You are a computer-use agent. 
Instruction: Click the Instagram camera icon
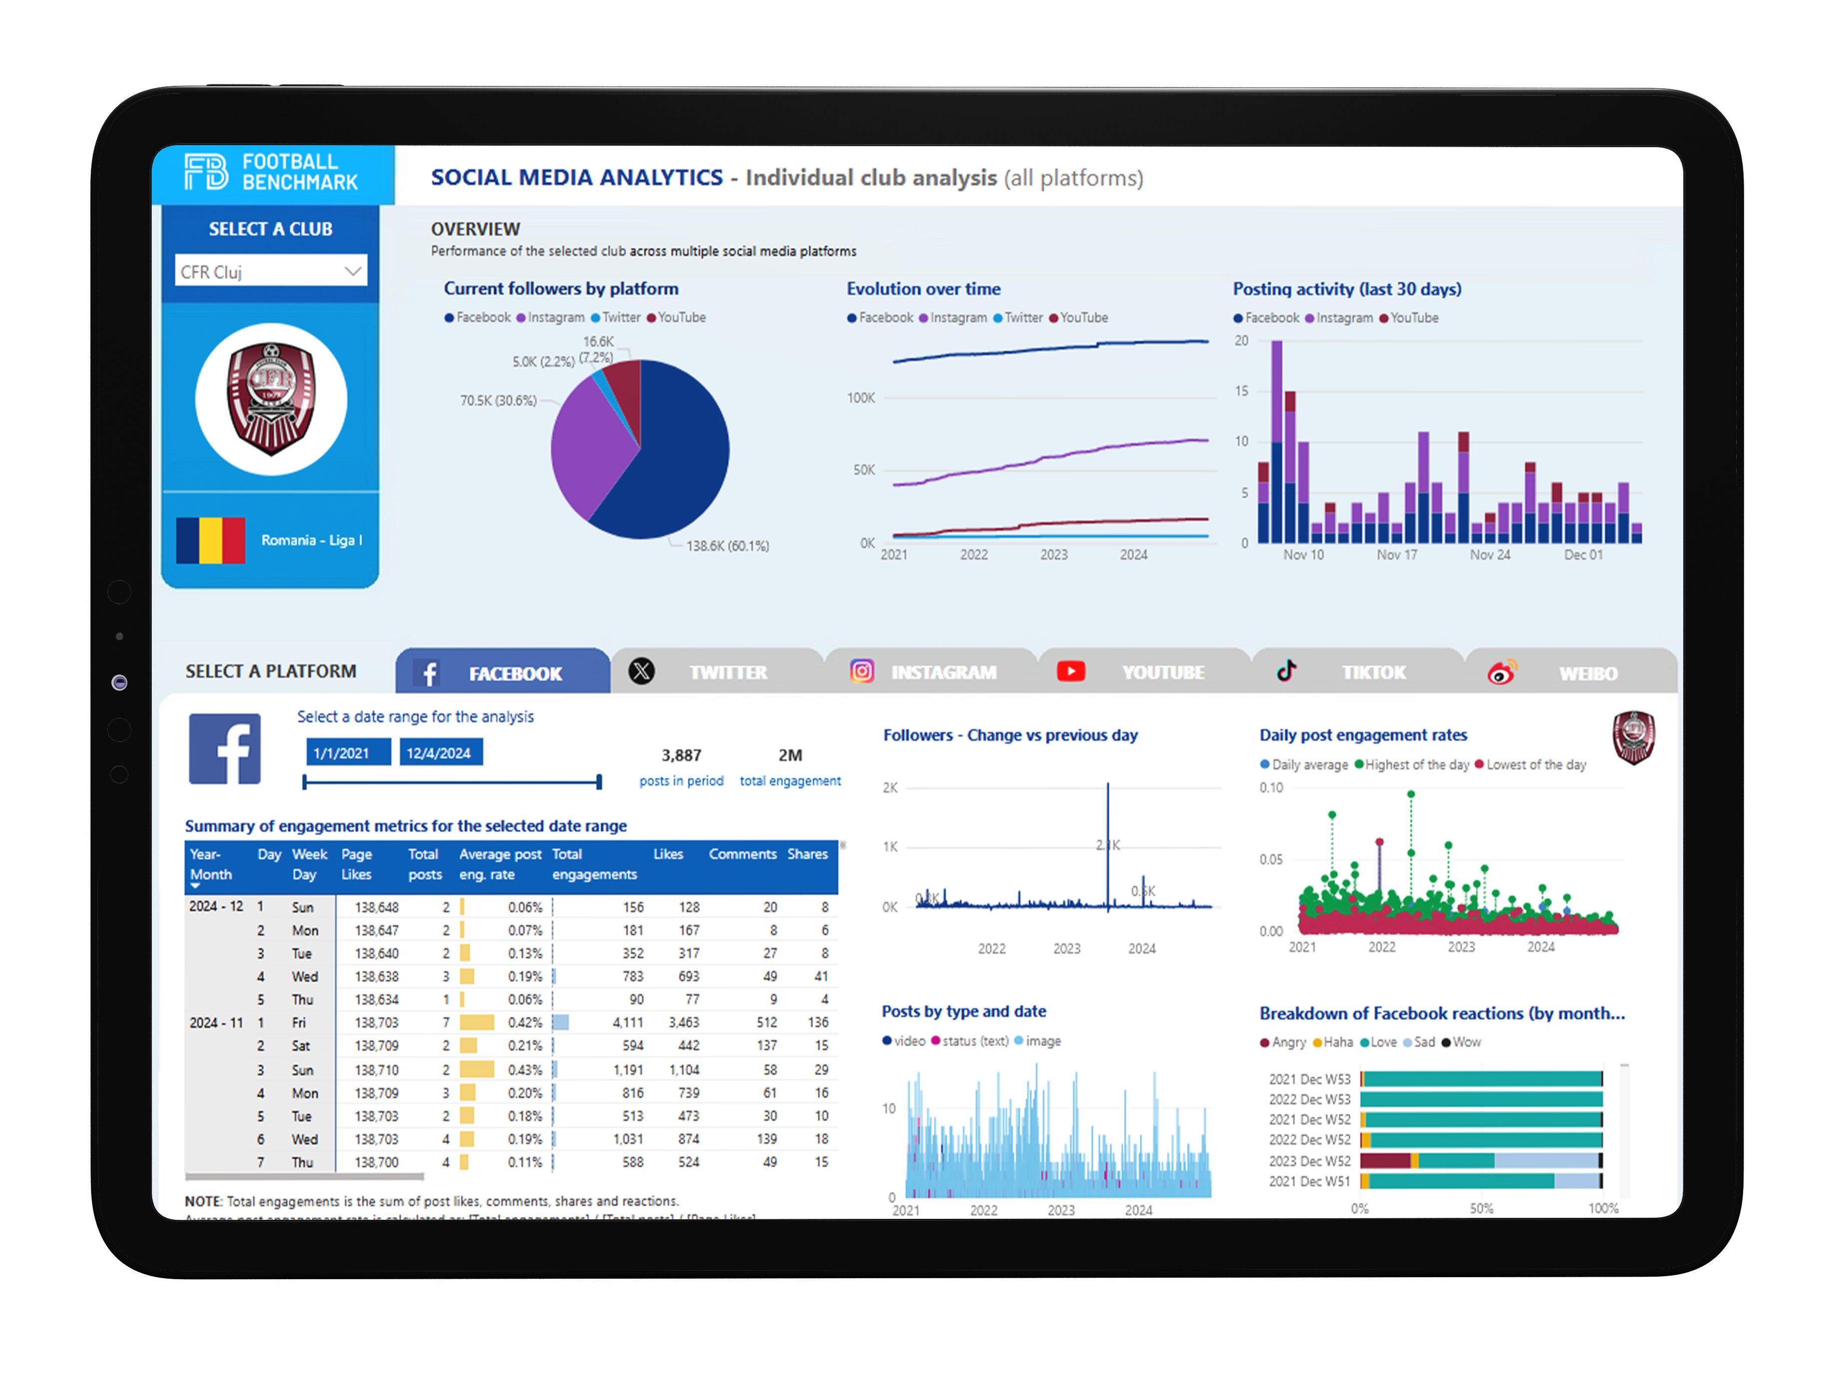coord(862,671)
